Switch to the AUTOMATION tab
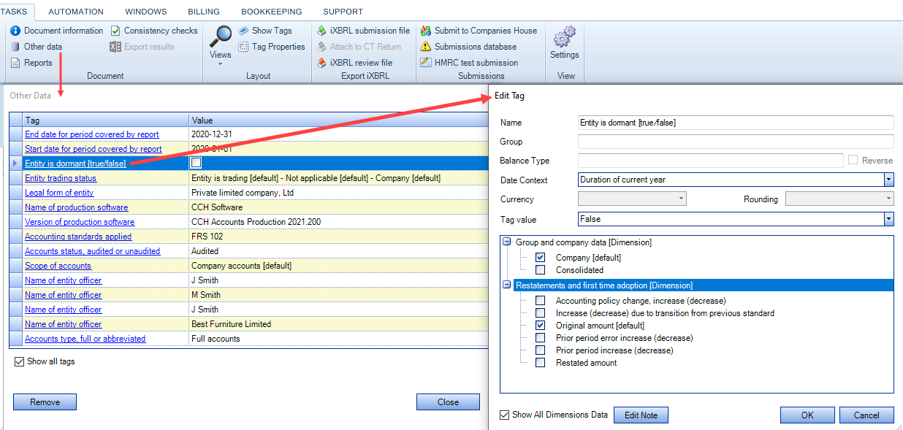Image resolution: width=903 pixels, height=430 pixels. (x=76, y=12)
